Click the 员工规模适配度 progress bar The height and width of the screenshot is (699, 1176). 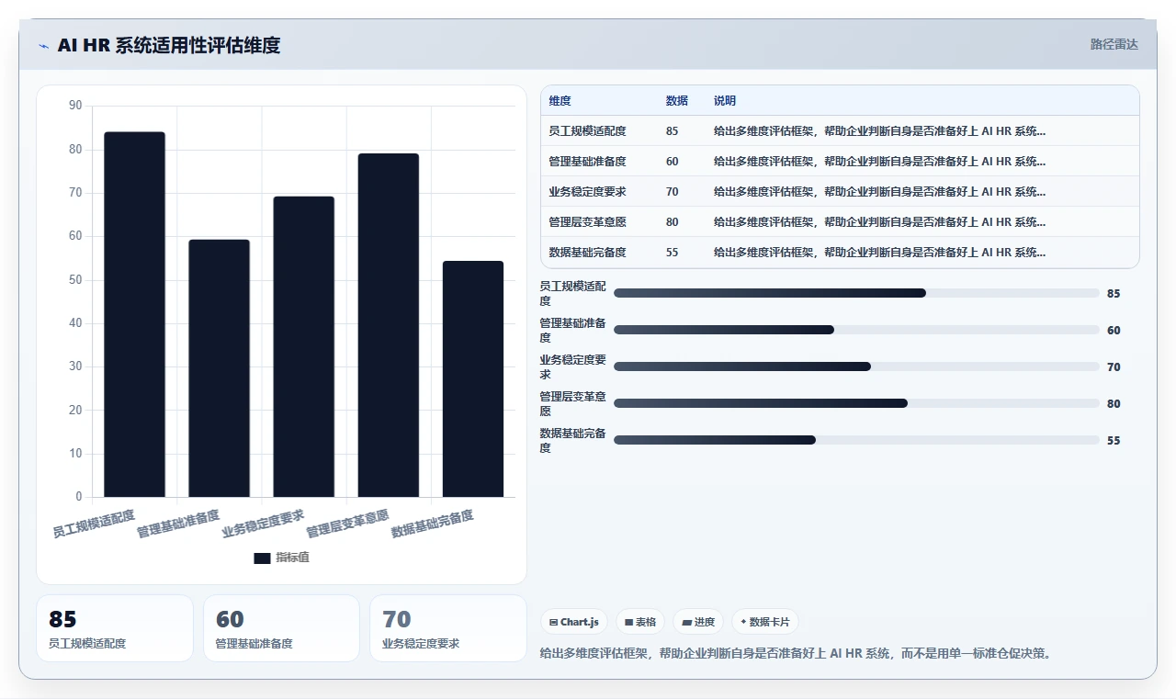(856, 293)
